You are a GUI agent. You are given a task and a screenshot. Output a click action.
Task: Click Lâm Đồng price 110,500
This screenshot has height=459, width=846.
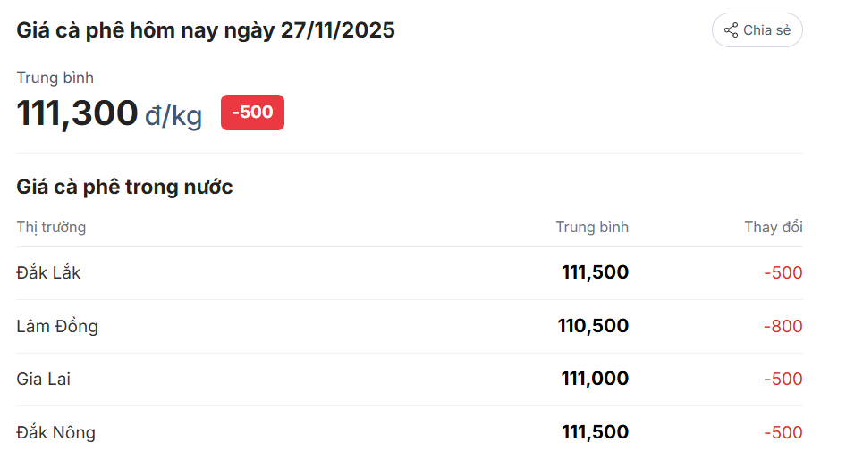point(593,327)
